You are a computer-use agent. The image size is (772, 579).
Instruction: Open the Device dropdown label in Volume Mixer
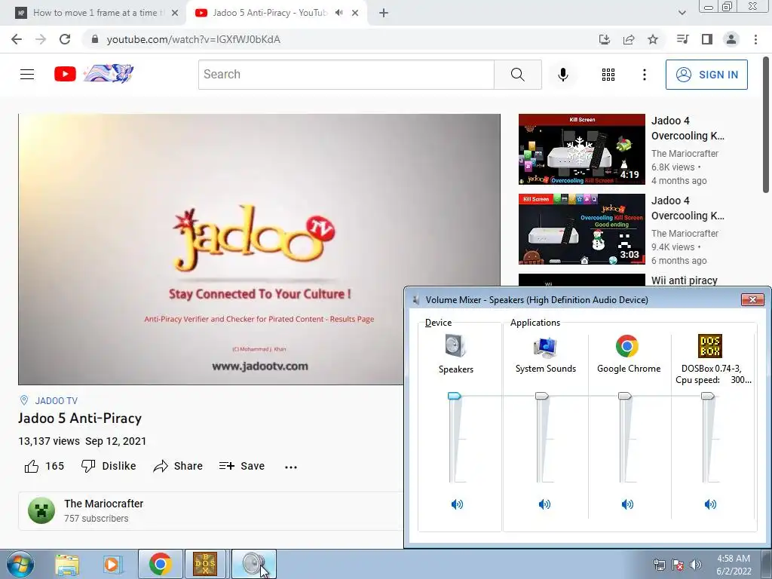pyautogui.click(x=438, y=323)
